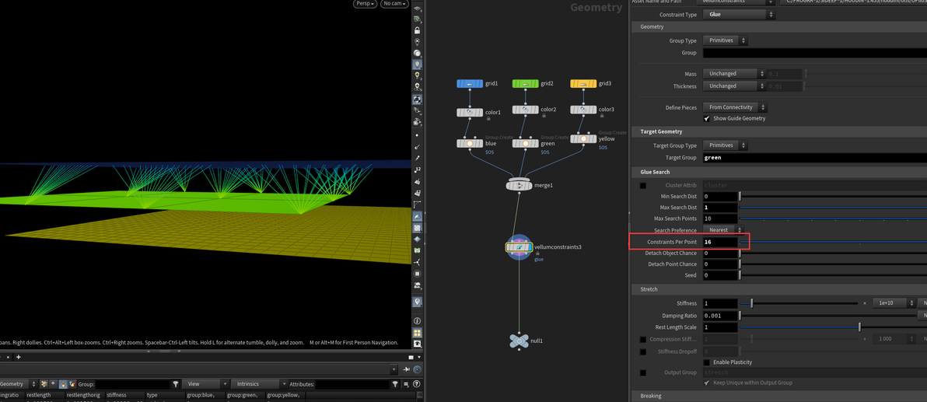This screenshot has width=927, height=402.
Task: Open the No cam camera menu
Action: coord(394,4)
